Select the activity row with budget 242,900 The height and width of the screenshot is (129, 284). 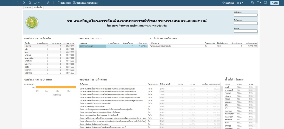click(x=150, y=112)
